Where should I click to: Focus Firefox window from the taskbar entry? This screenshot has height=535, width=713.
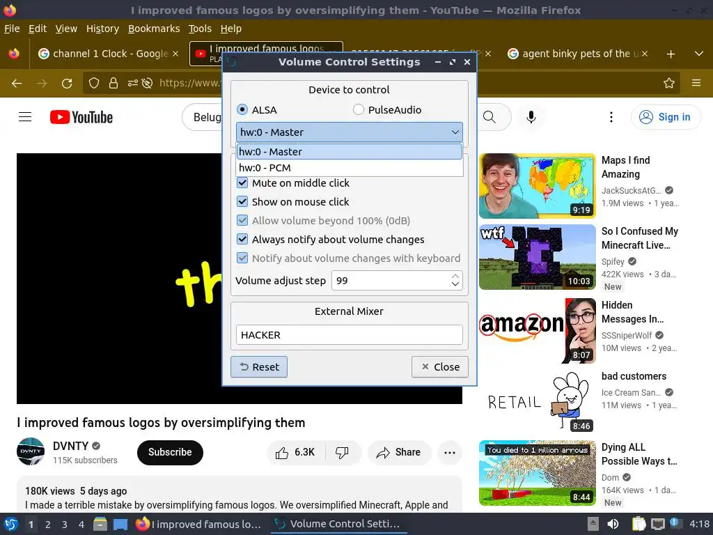coord(199,524)
